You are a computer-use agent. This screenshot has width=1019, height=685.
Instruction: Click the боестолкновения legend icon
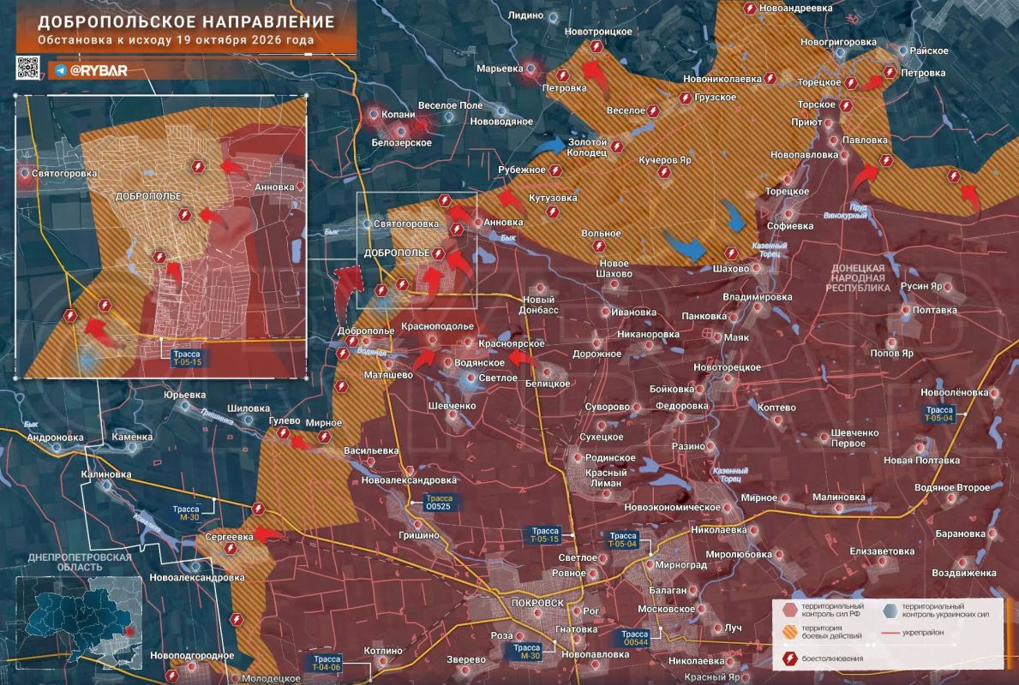point(789,658)
